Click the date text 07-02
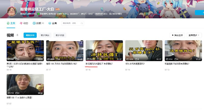Viewport: 204px width, 110px height. 9,104
